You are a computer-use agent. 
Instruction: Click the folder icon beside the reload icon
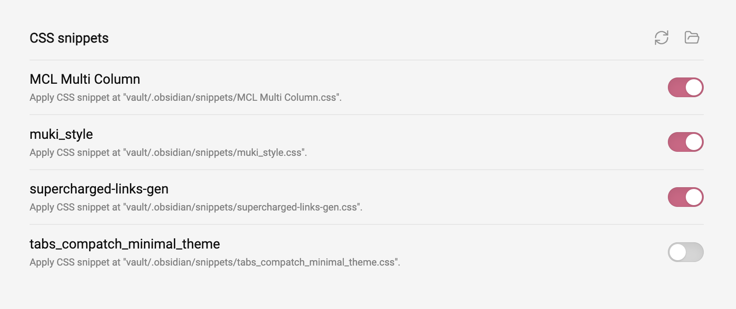pyautogui.click(x=692, y=38)
